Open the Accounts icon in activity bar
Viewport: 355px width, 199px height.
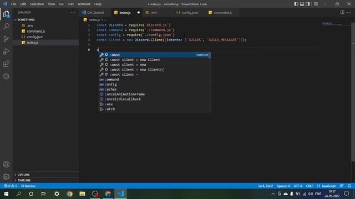(6, 164)
